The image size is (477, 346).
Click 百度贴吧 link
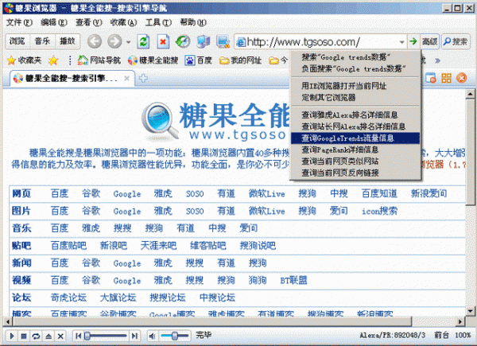click(x=68, y=246)
